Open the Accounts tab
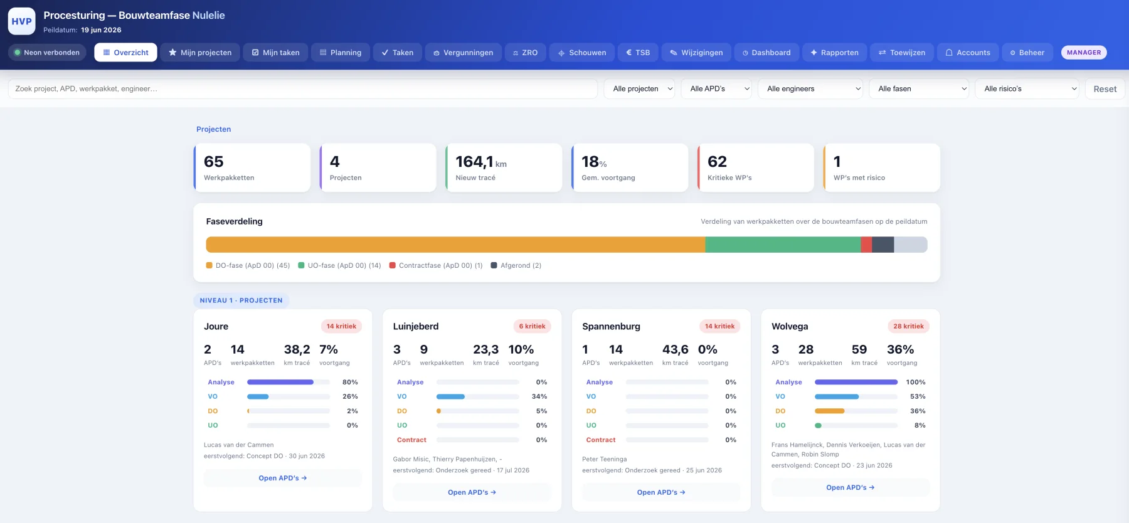Image resolution: width=1129 pixels, height=523 pixels. (x=968, y=53)
